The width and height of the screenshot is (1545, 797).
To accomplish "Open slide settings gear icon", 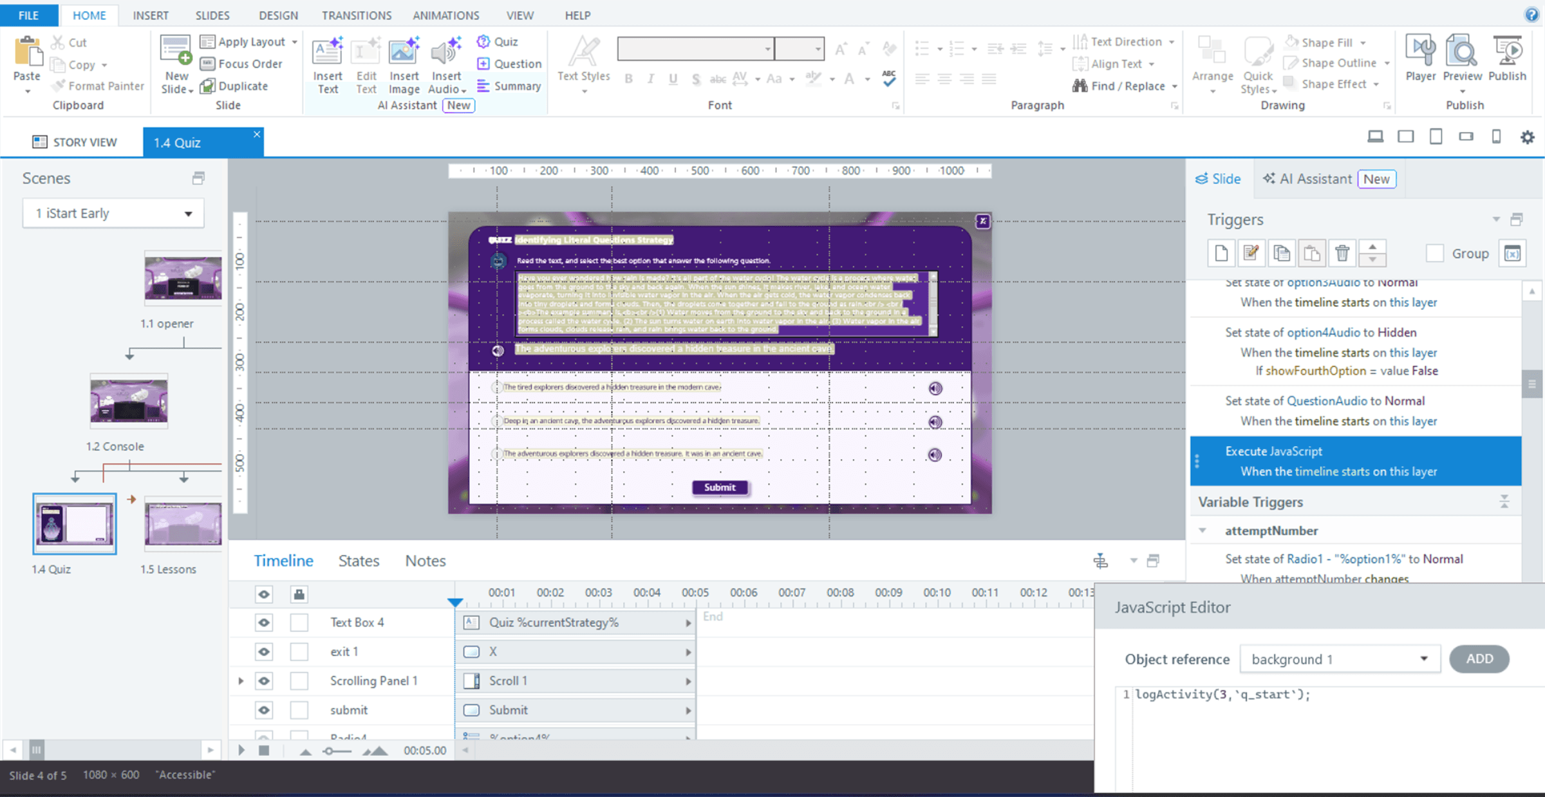I will (1527, 136).
